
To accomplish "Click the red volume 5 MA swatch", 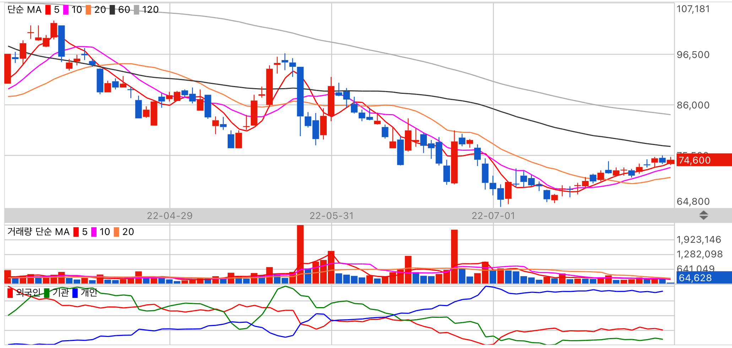I will tap(76, 232).
